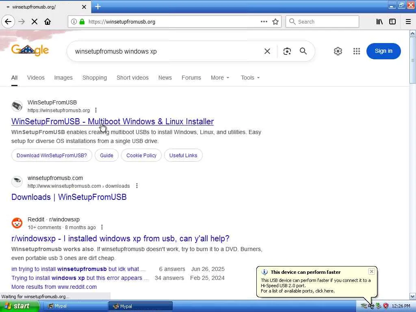Show site information via the info icon
The height and width of the screenshot is (312, 416).
pyautogui.click(x=74, y=22)
